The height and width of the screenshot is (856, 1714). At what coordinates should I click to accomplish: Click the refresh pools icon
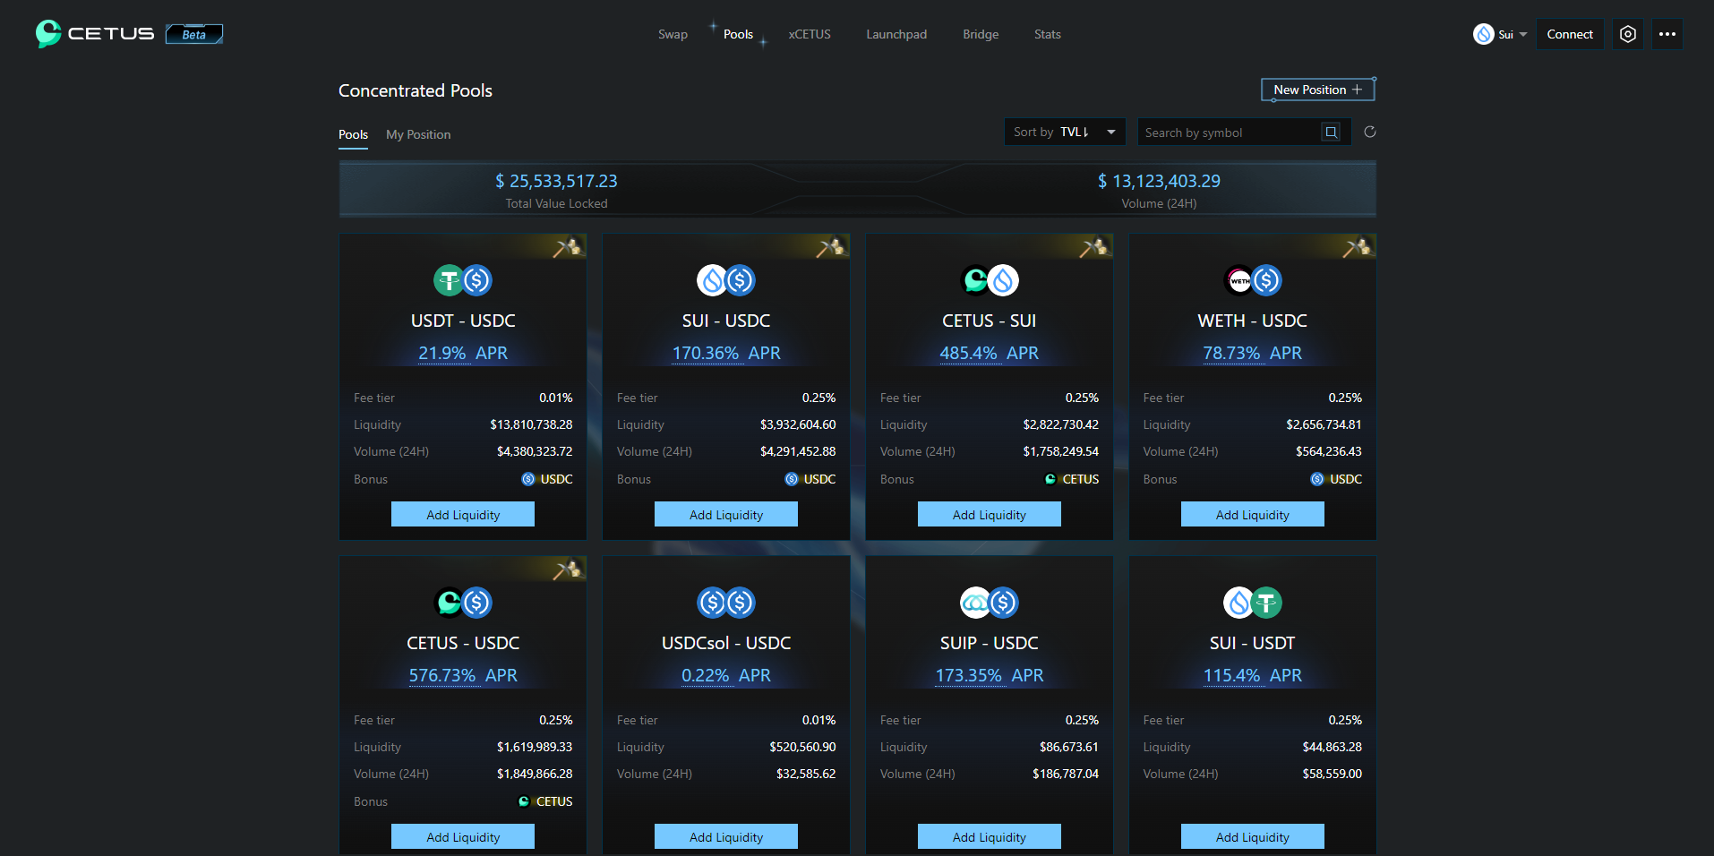click(1369, 133)
